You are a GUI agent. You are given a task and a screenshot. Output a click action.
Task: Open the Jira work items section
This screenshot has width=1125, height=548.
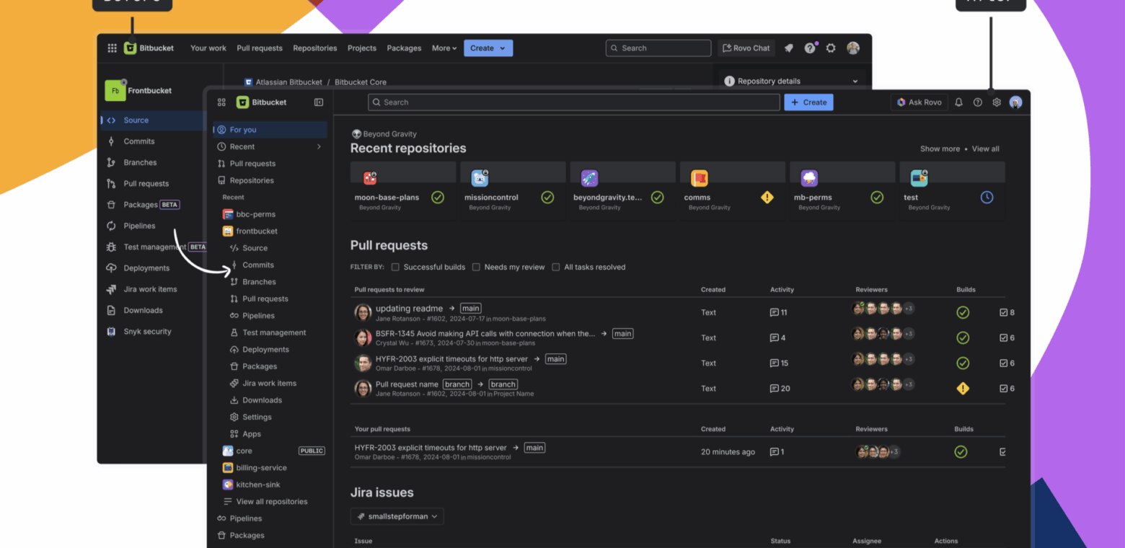267,383
